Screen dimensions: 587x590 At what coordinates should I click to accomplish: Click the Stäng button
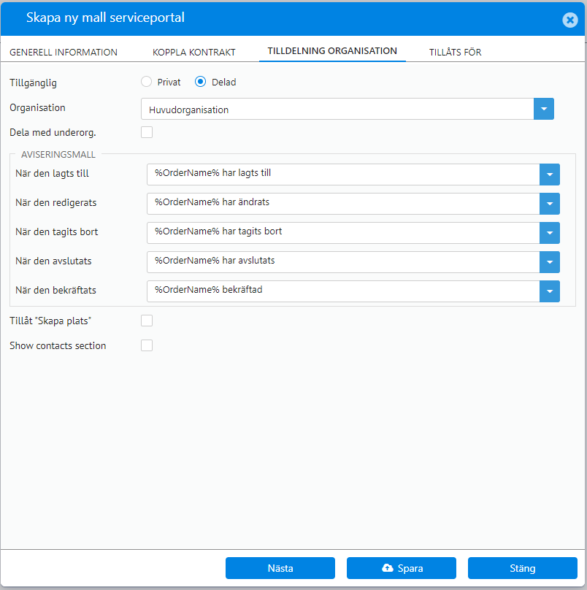(523, 568)
